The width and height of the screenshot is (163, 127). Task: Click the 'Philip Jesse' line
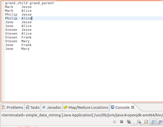(x=18, y=14)
